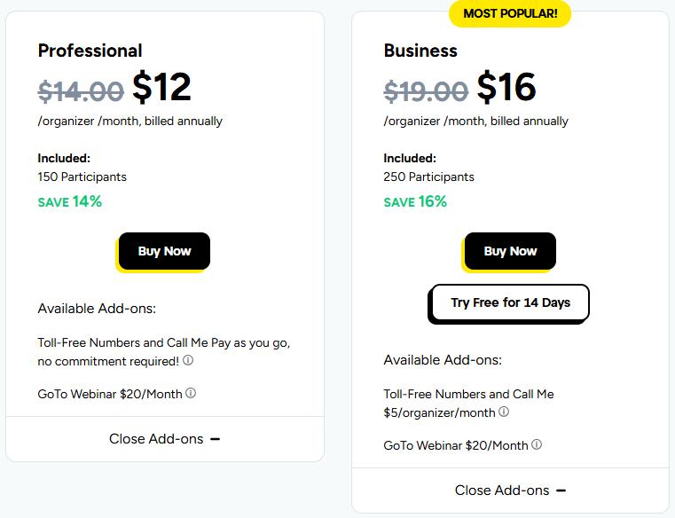This screenshot has height=518, width=675.
Task: Click the $12 Professional price
Action: point(161,87)
